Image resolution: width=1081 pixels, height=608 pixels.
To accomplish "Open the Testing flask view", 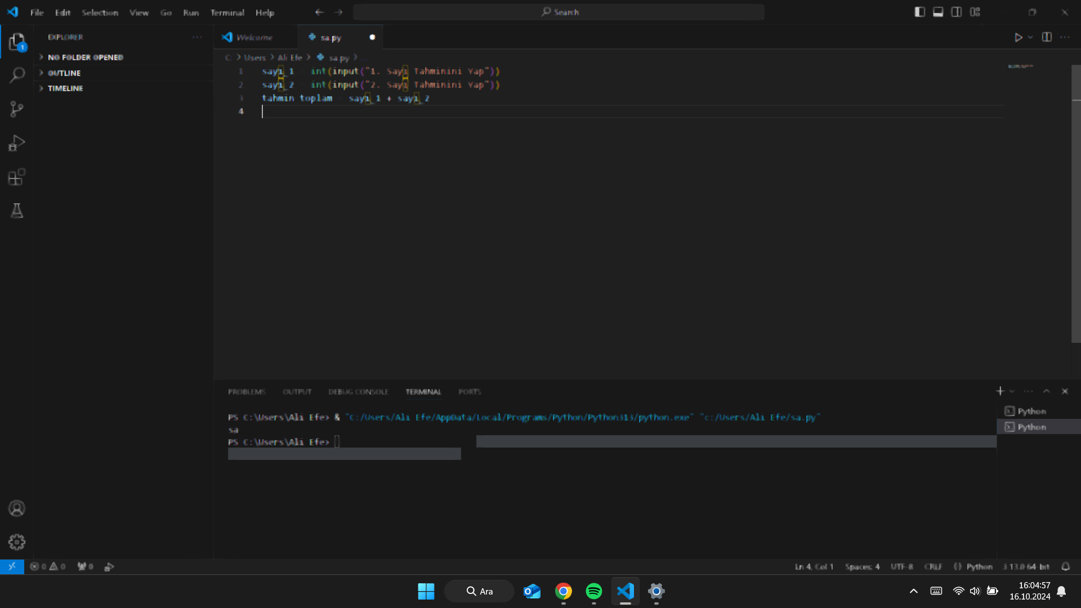I will pos(17,211).
